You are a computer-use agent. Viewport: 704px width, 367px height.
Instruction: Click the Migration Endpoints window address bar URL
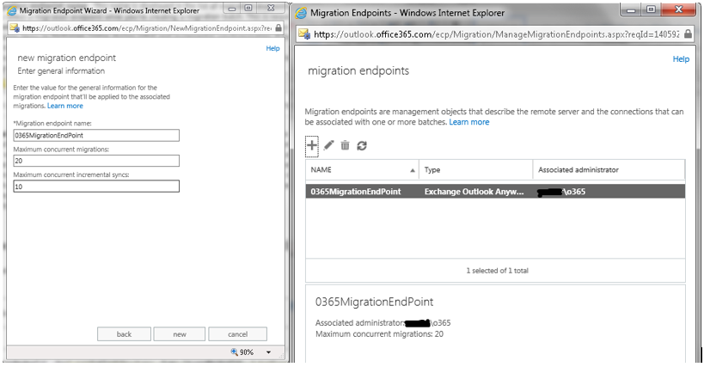496,34
